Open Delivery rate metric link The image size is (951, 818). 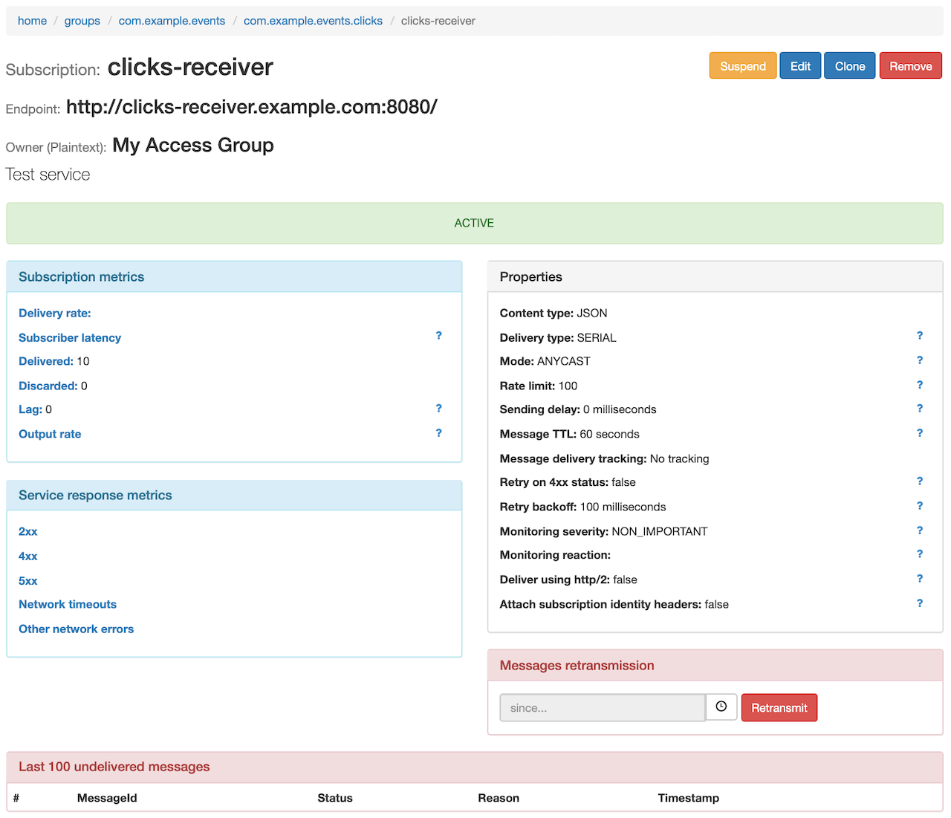click(55, 313)
